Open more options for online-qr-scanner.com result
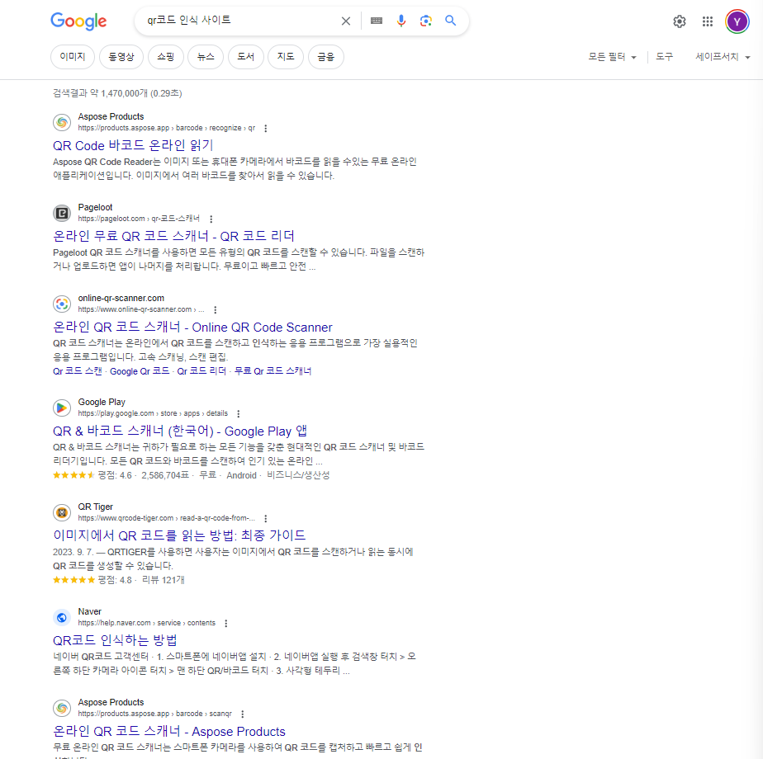 [x=215, y=309]
